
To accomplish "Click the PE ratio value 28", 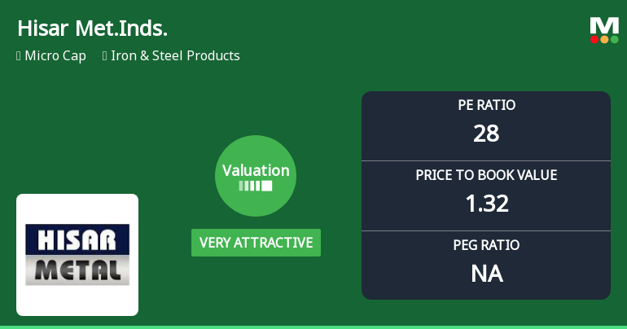I will [486, 134].
